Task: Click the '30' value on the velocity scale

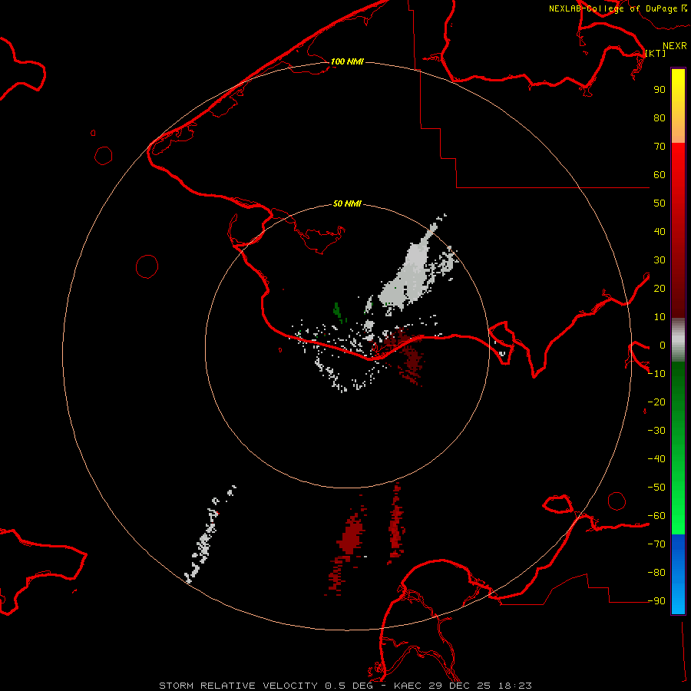Action: point(660,260)
